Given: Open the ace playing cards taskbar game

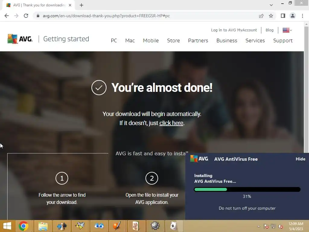Looking at the screenshot, I should click(x=174, y=226).
